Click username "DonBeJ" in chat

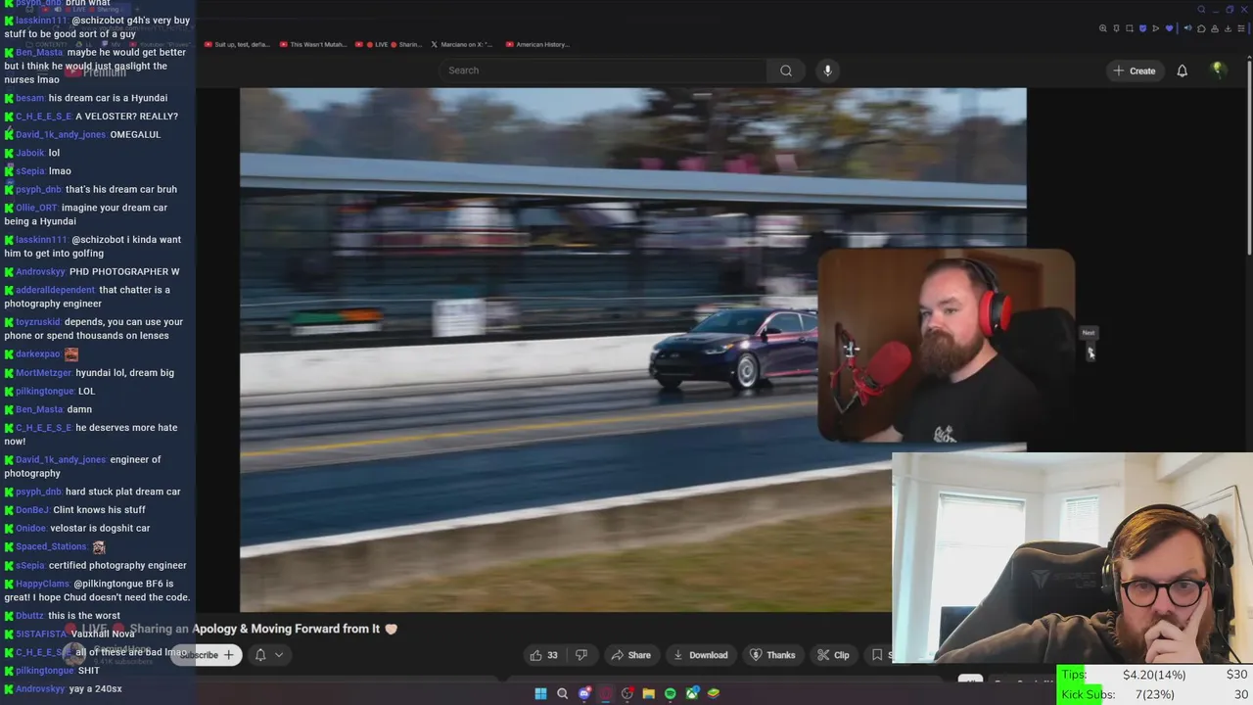click(32, 510)
